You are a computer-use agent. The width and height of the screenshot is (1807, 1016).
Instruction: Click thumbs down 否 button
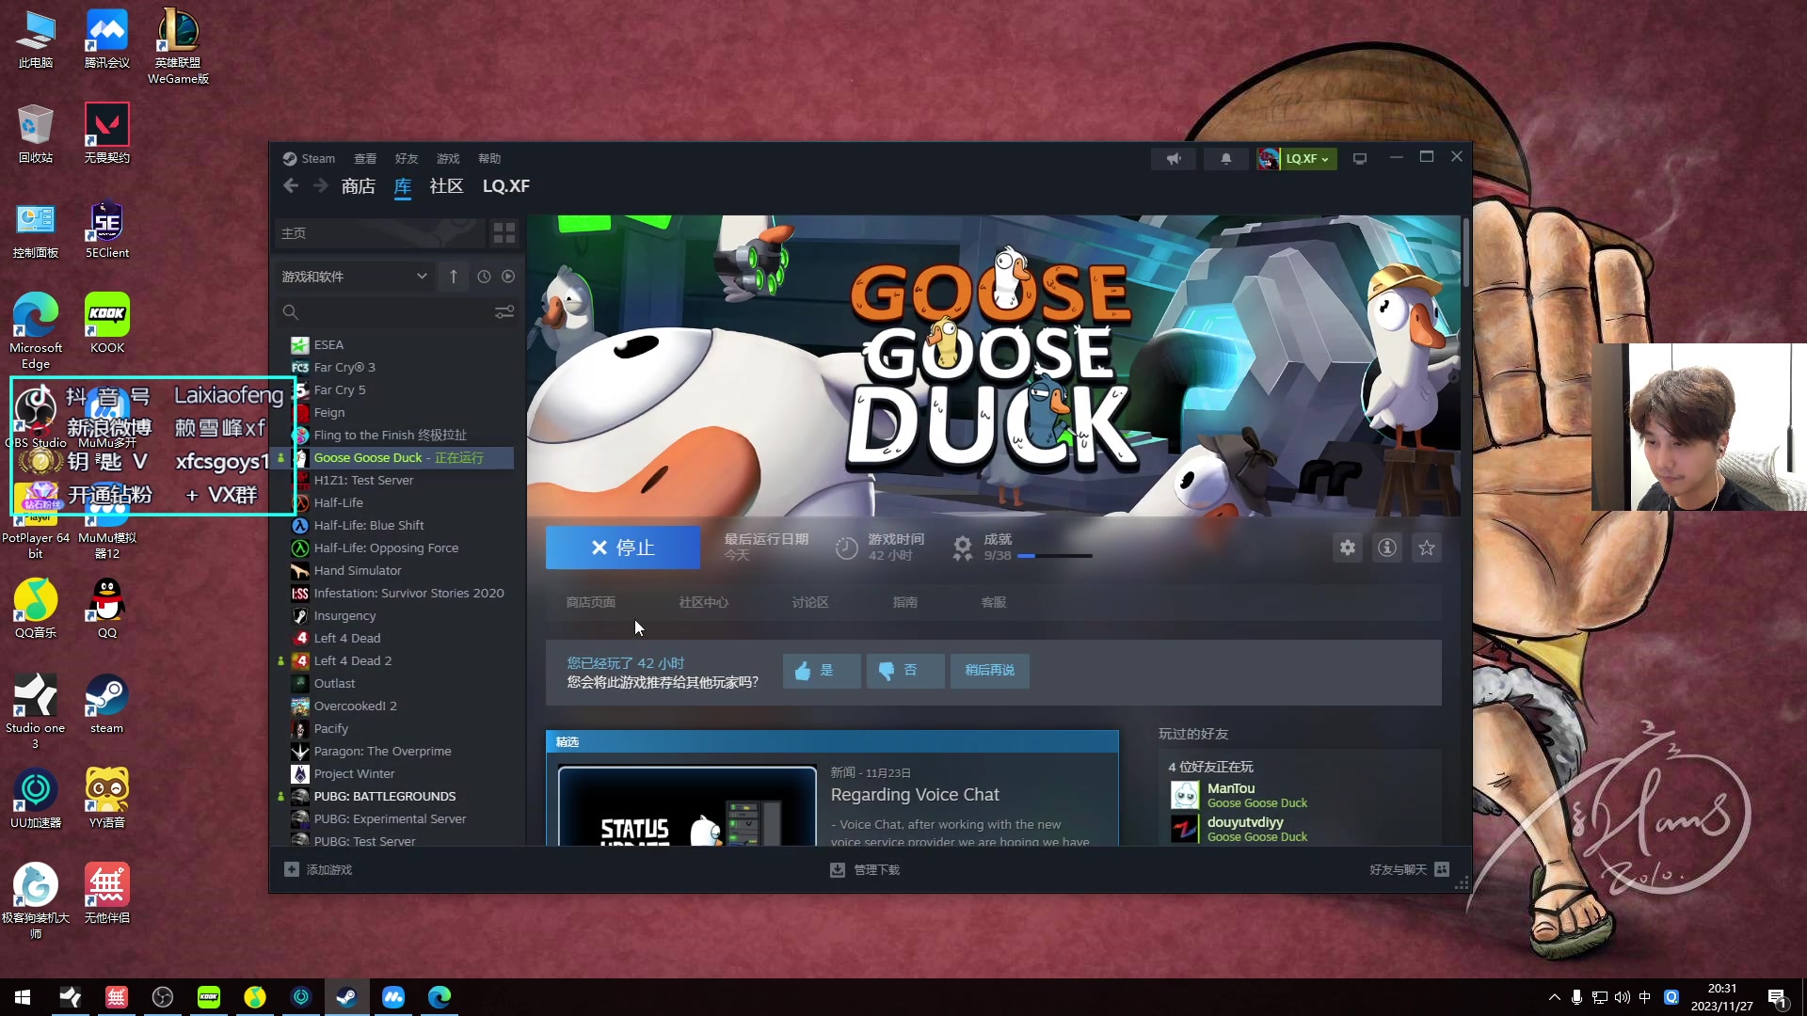click(x=905, y=671)
